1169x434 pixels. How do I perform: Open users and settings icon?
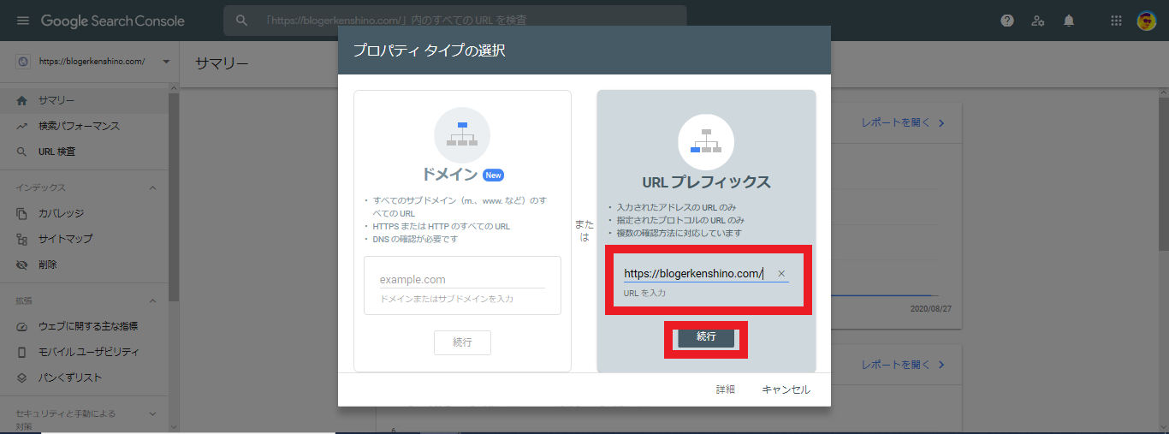(1038, 21)
